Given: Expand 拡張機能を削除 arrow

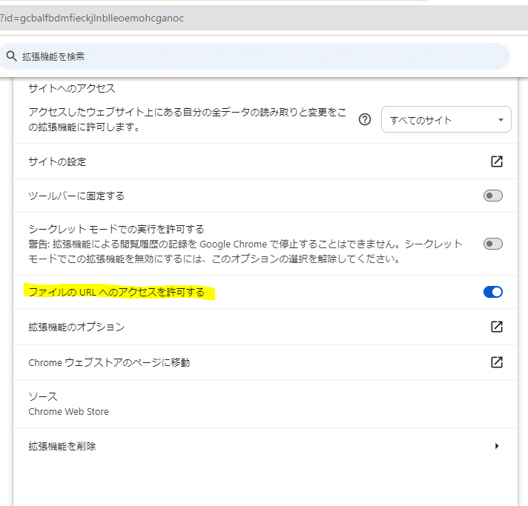Looking at the screenshot, I should [497, 446].
